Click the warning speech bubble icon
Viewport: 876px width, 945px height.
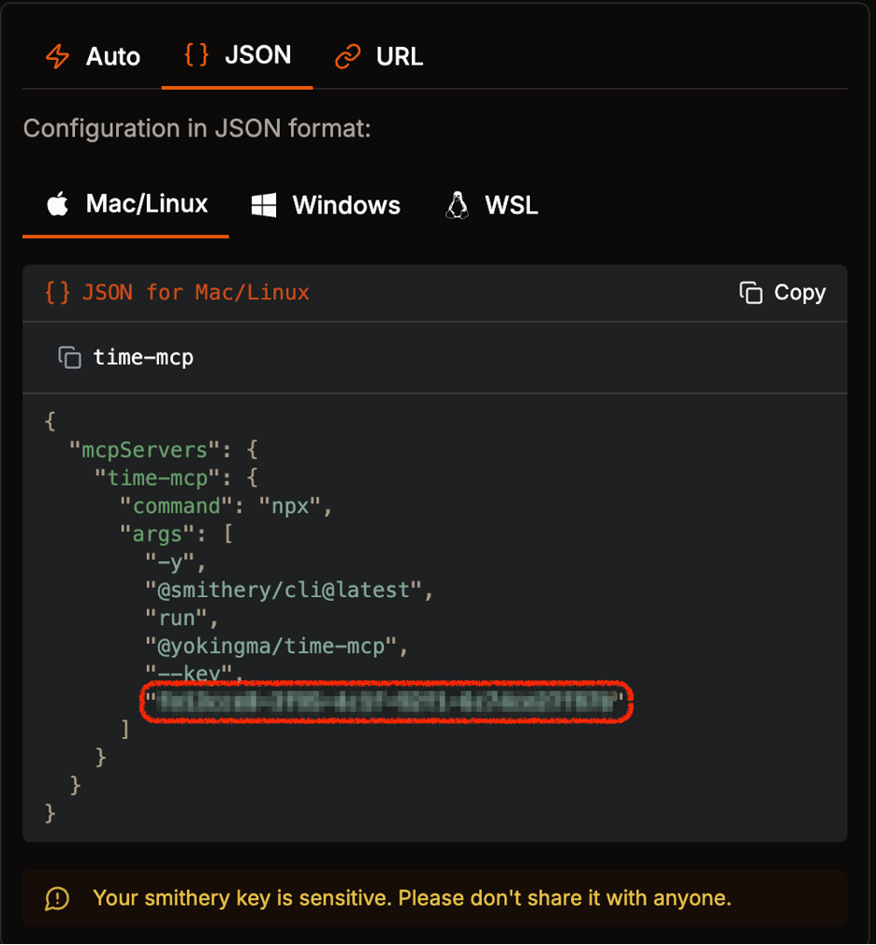click(57, 898)
